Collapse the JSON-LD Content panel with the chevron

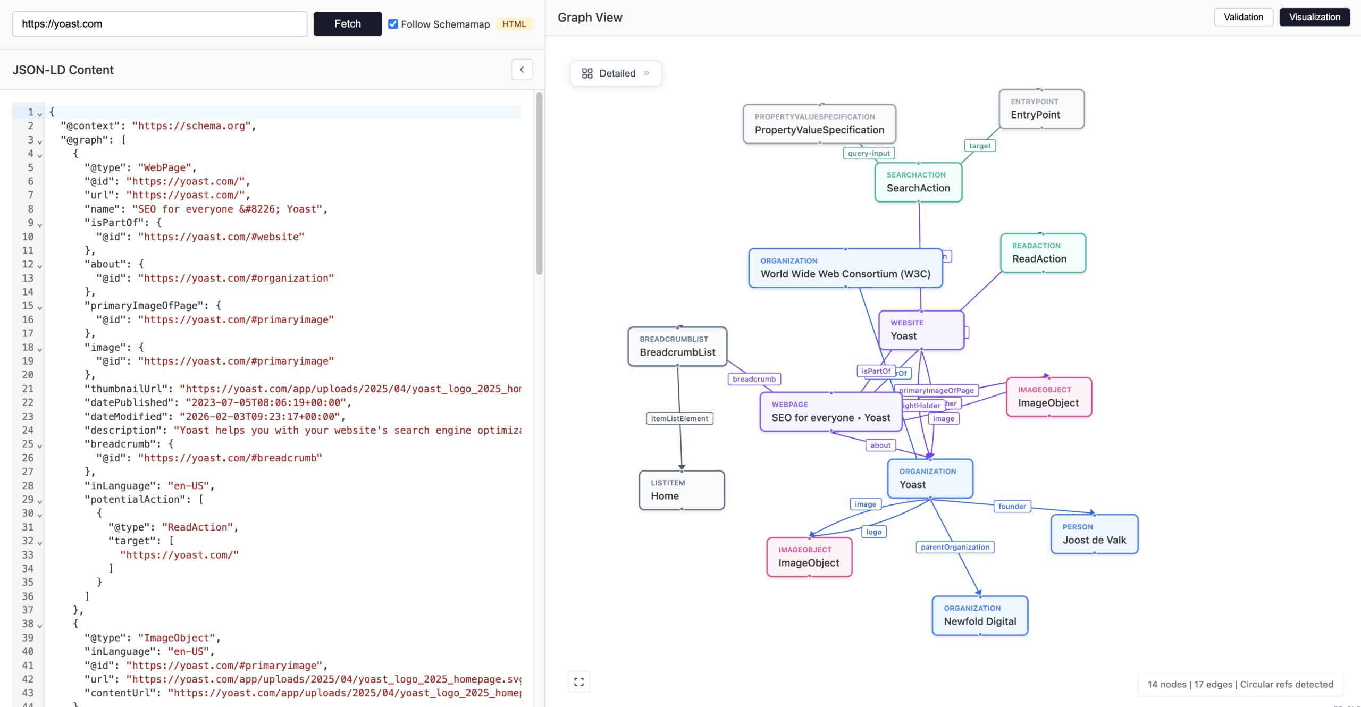click(x=522, y=69)
